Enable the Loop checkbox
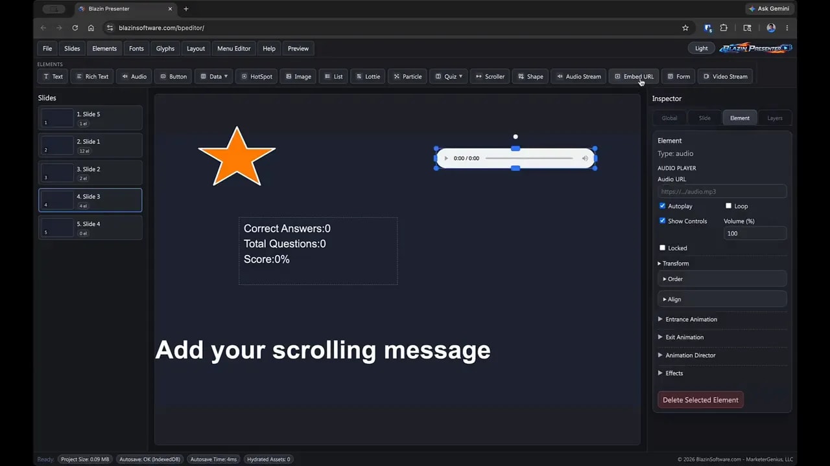The width and height of the screenshot is (830, 466). pyautogui.click(x=728, y=206)
